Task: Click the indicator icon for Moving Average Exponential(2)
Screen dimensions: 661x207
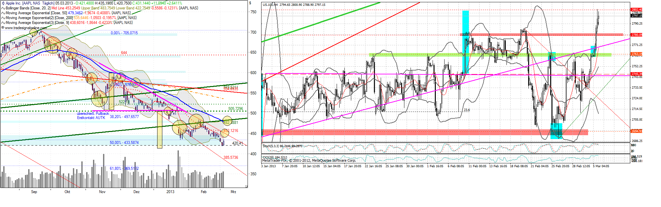Action: click(x=3, y=18)
